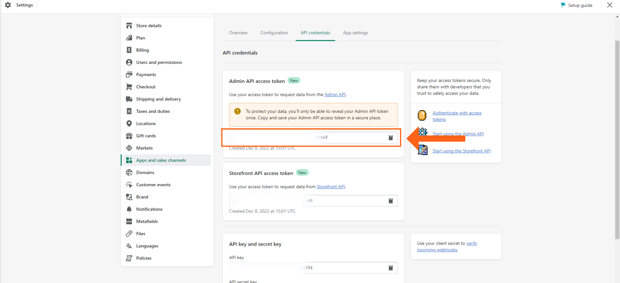This screenshot has width=620, height=283.
Task: Click the Setup guide flag icon
Action: point(563,5)
